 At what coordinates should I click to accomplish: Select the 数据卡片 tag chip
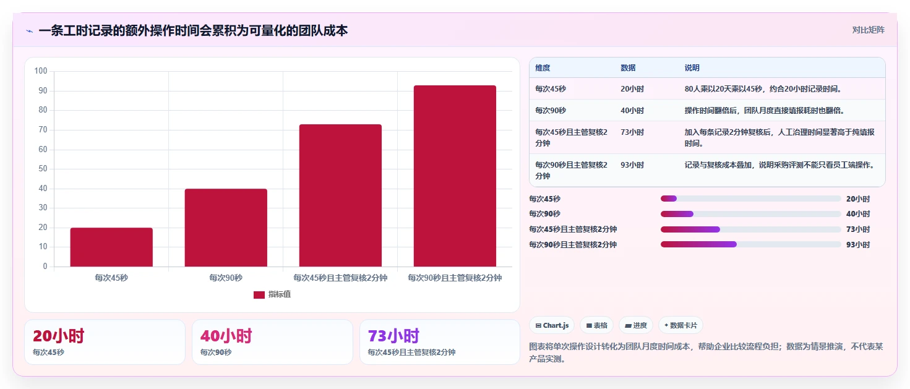click(x=680, y=325)
